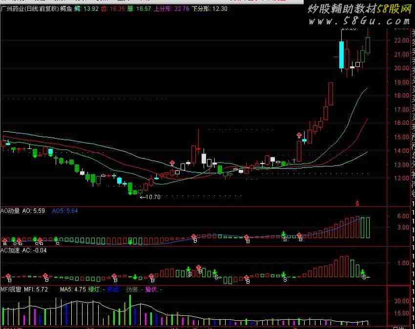Screen dimensions: 415x329
Task: Click 13.00 on the price axis
Action: click(x=402, y=165)
